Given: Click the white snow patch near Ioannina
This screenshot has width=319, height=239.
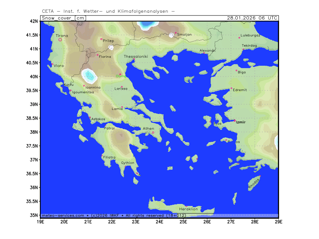Looking at the screenshot, I should pyautogui.click(x=89, y=74).
